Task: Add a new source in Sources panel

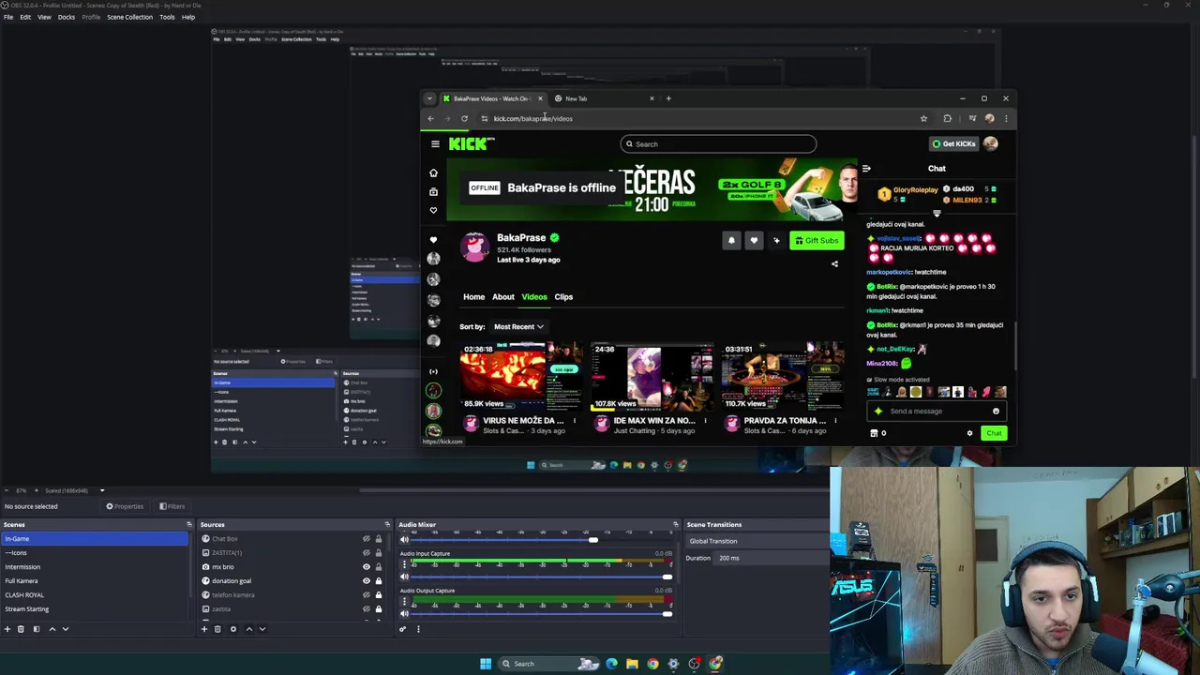Action: coord(203,629)
